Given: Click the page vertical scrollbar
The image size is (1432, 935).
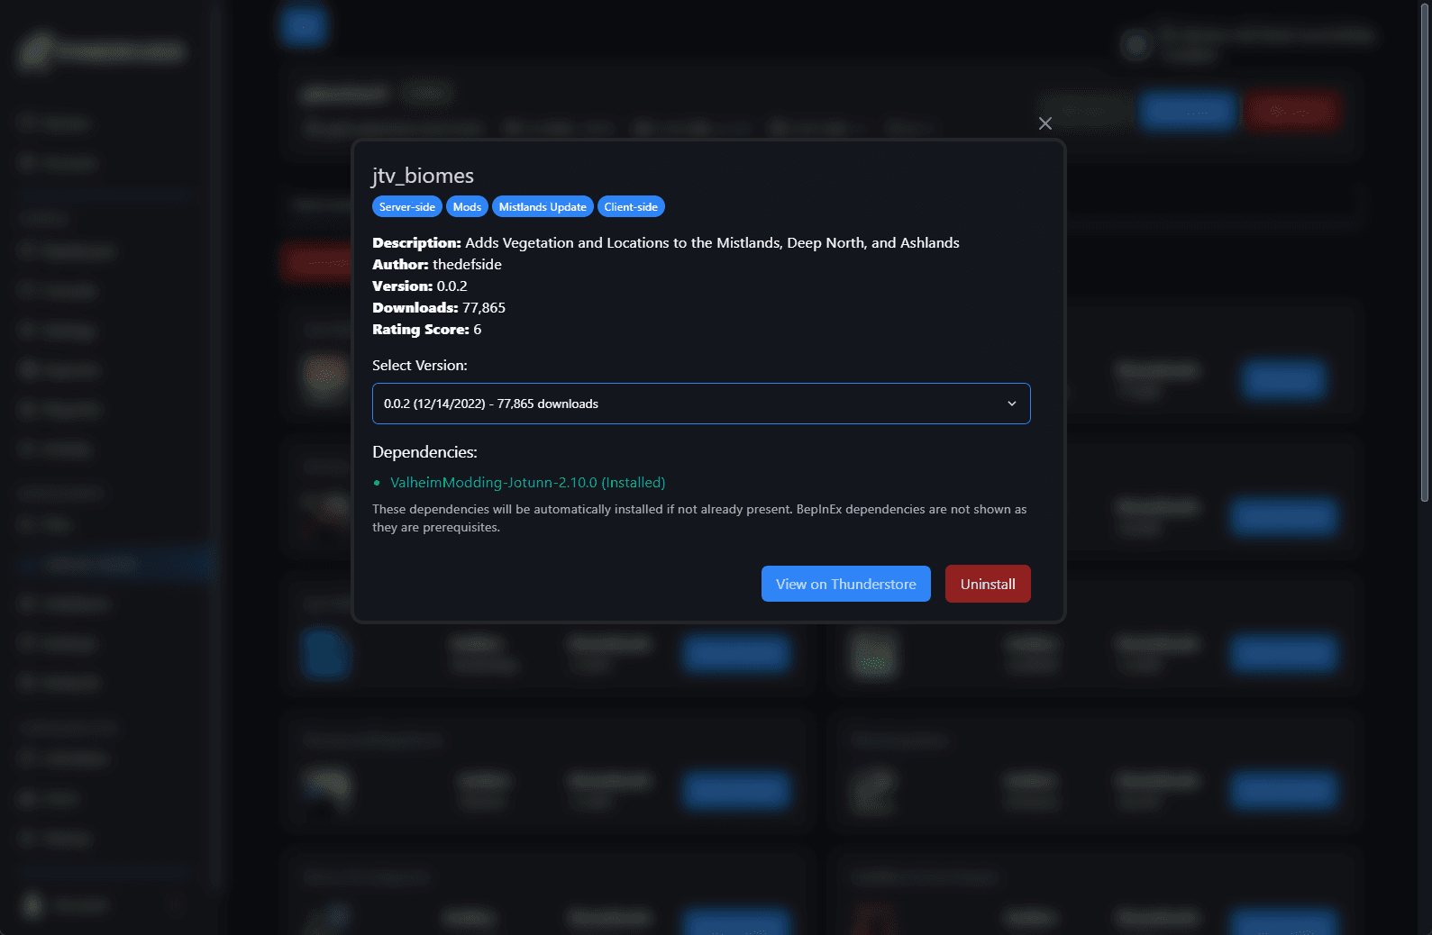Looking at the screenshot, I should [1425, 252].
